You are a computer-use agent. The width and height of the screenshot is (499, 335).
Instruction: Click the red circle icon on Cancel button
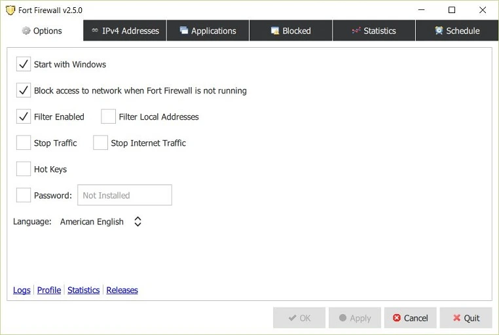coord(397,318)
